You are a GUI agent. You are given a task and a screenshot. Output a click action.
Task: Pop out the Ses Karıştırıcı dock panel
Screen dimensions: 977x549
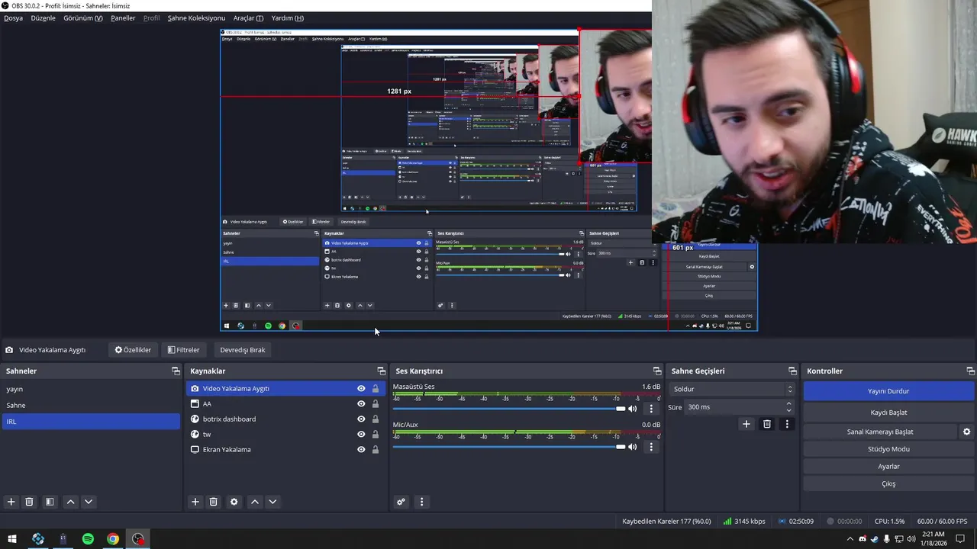[657, 371]
